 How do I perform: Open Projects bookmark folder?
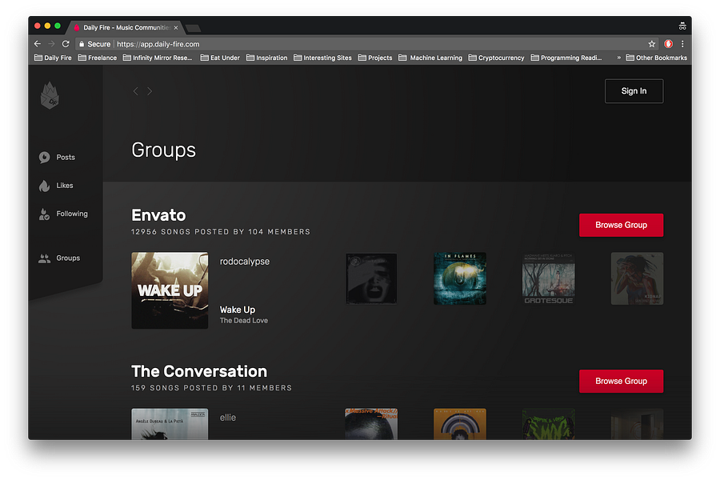pos(375,58)
